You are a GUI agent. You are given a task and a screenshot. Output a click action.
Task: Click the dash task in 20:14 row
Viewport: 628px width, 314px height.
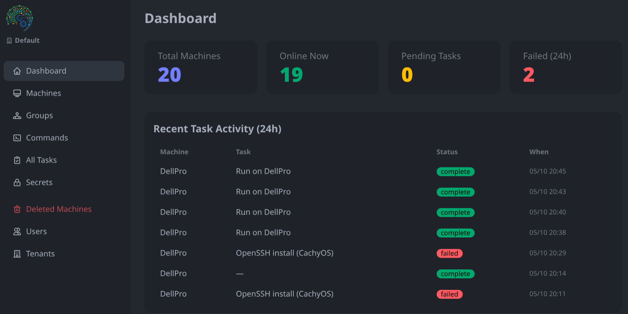pos(240,274)
